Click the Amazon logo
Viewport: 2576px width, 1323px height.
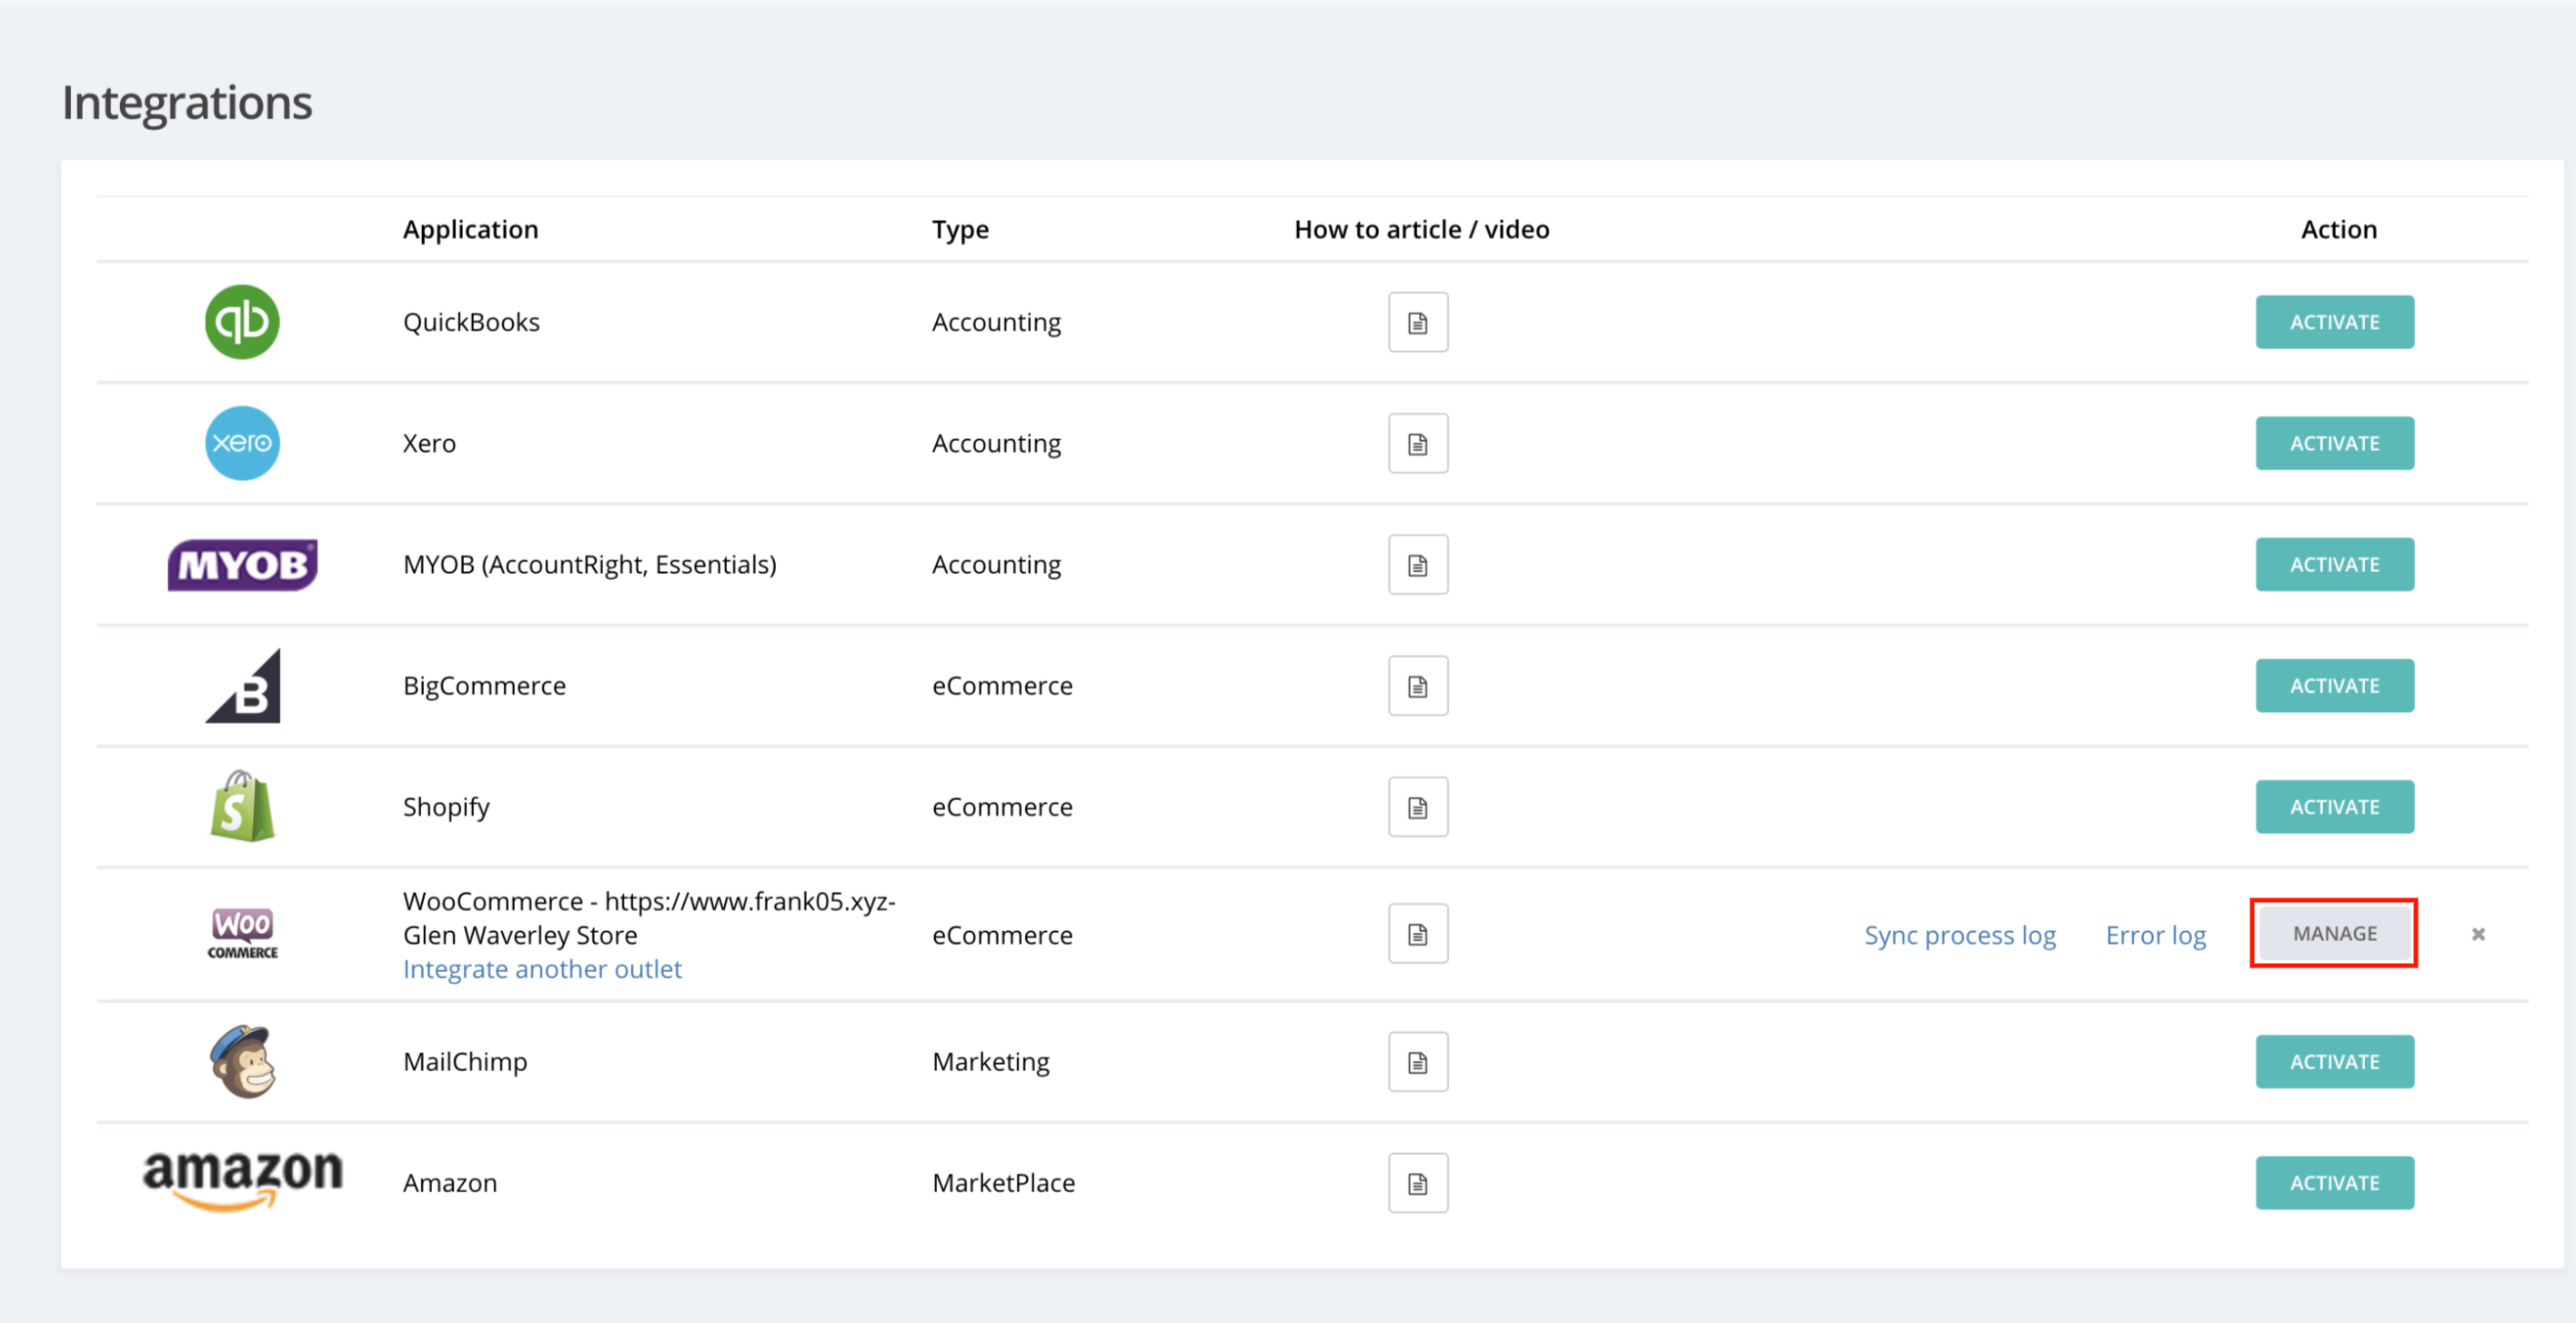[x=242, y=1181]
